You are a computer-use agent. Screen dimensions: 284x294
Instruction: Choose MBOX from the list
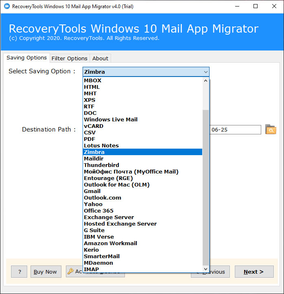pos(142,81)
